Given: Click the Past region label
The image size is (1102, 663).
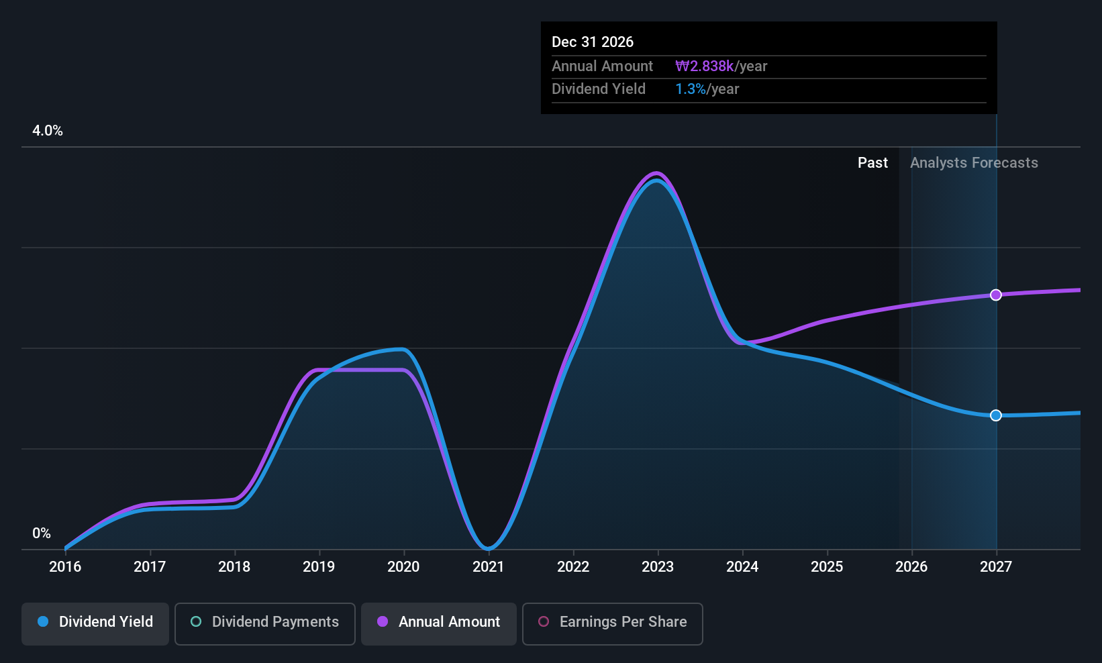Looking at the screenshot, I should (x=872, y=163).
